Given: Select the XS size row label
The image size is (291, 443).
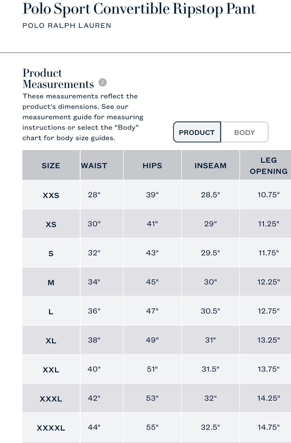Looking at the screenshot, I should (x=51, y=224).
